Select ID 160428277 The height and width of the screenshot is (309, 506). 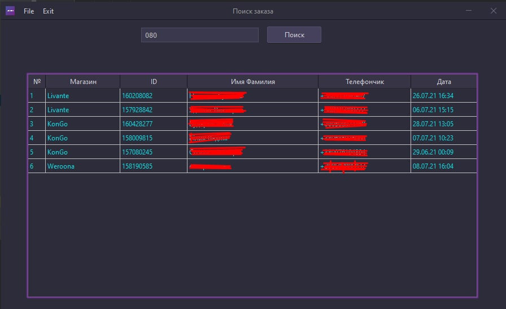[154, 123]
